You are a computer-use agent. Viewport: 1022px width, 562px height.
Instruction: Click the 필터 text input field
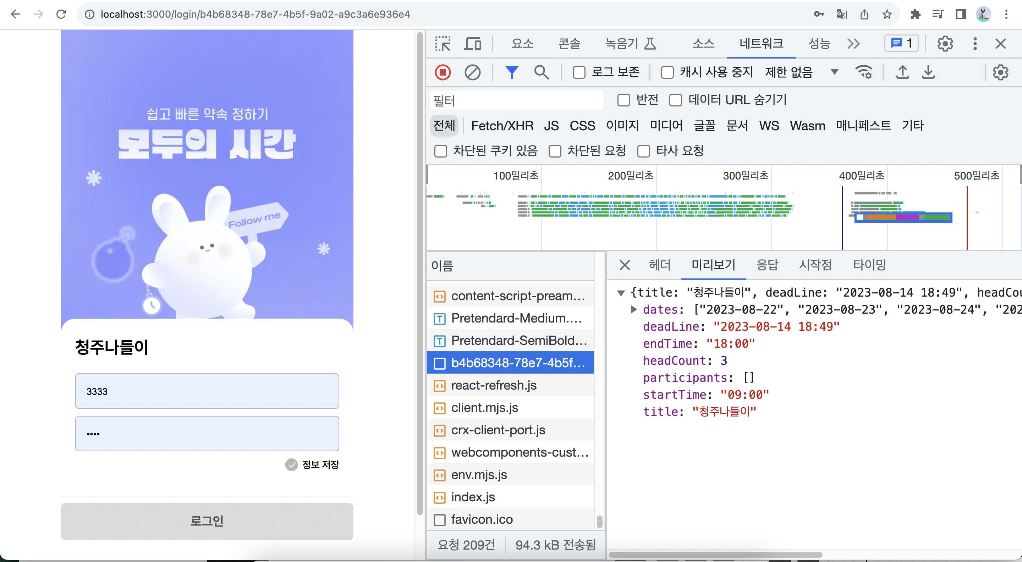pos(516,100)
